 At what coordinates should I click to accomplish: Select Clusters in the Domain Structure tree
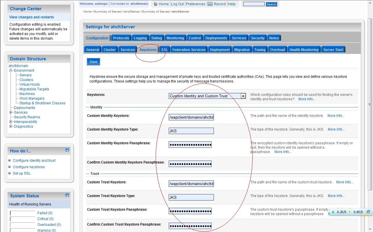26,80
